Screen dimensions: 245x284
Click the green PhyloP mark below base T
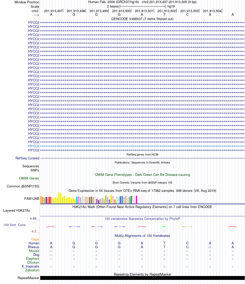[164, 227]
